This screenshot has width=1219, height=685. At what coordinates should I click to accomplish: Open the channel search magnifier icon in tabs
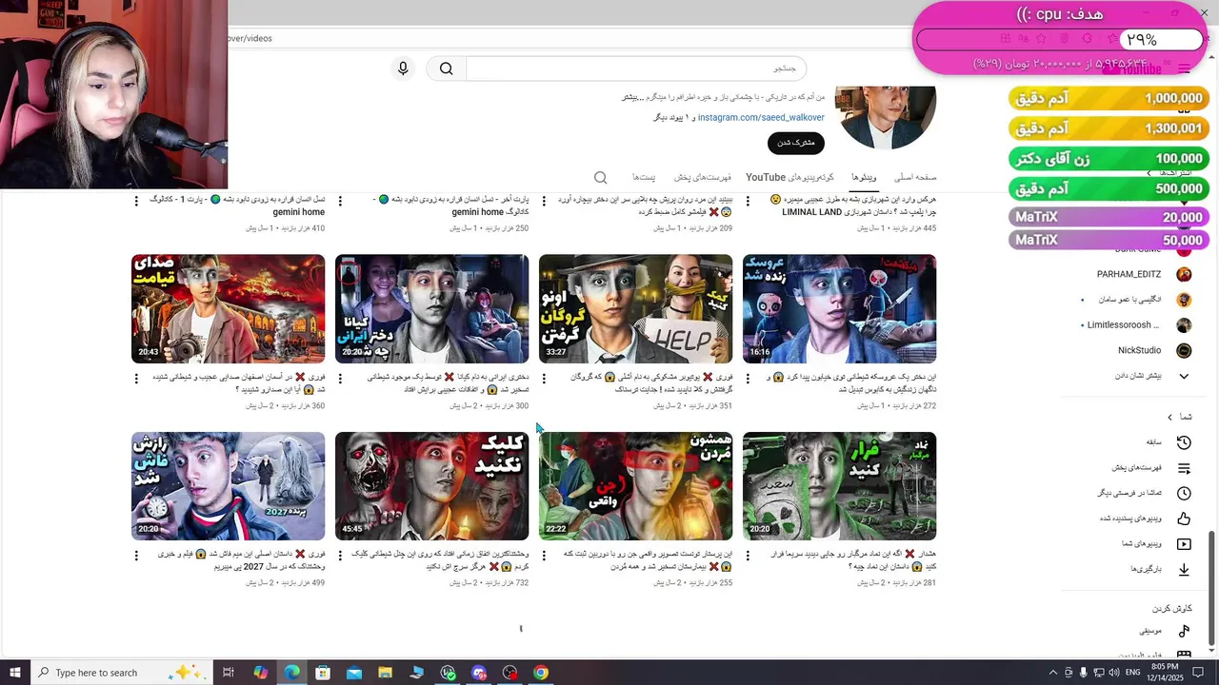600,178
